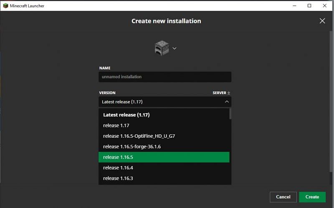Click the furnace installation icon

coord(162,48)
